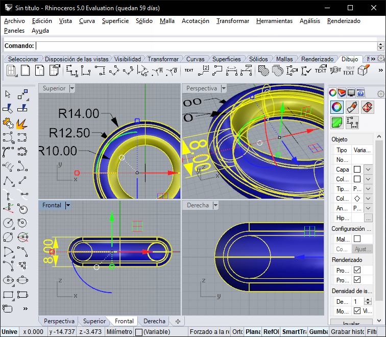Click the Explode tool icon

click(x=22, y=123)
